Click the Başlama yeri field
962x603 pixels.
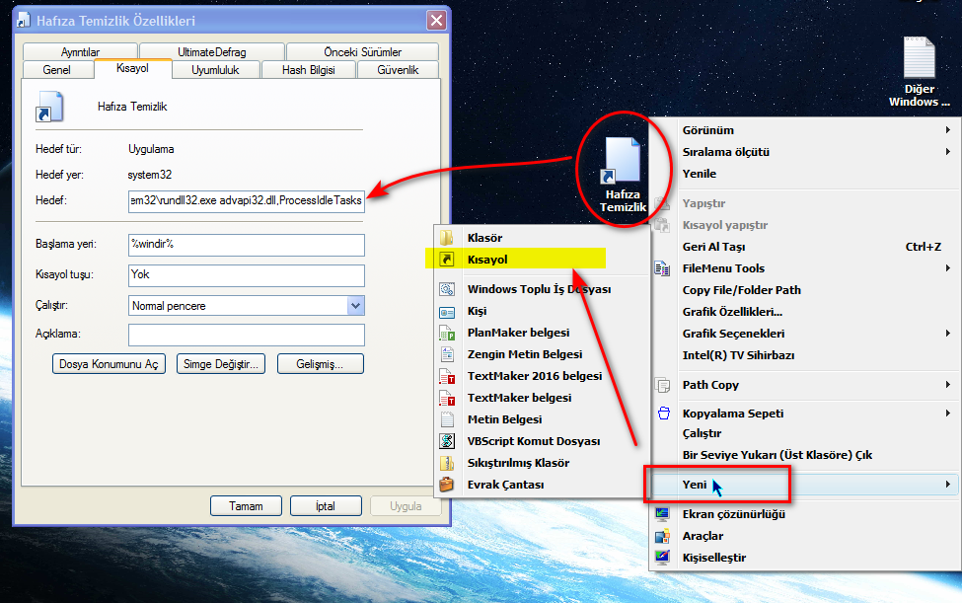click(x=247, y=245)
